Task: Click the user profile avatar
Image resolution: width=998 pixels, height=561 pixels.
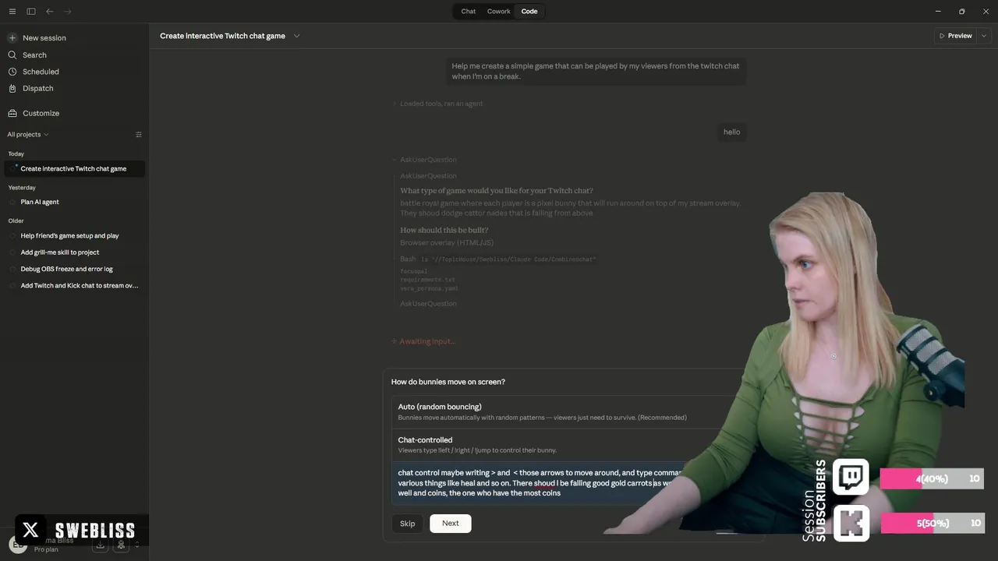Action: pyautogui.click(x=17, y=545)
